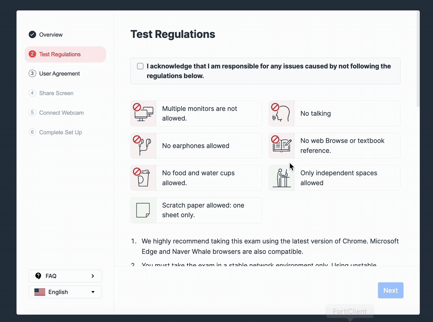Open the English language dropdown arrow
Screen dimensions: 433x322
93,292
